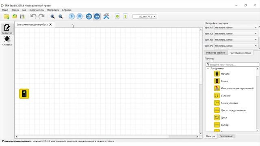Click the palette search field
This screenshot has height=146, width=260.
tap(232, 64)
